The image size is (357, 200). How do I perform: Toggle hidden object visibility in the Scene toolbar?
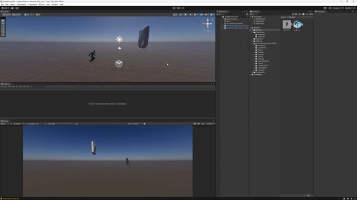(201, 14)
